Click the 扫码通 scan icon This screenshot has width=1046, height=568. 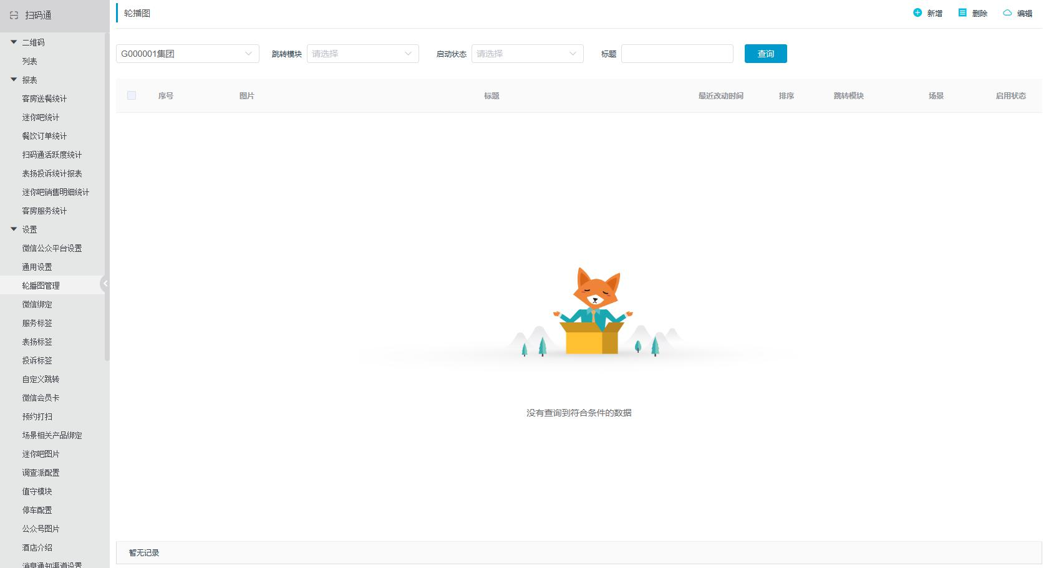click(14, 16)
